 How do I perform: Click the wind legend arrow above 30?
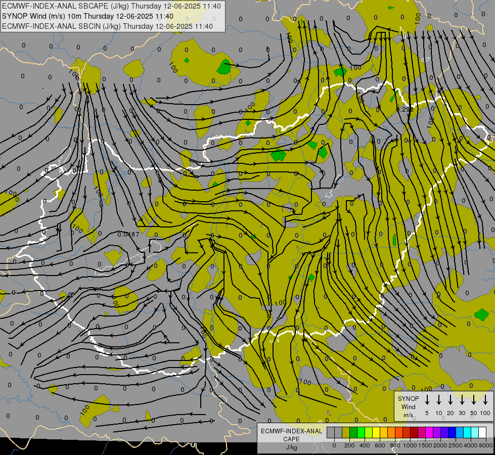tap(462, 400)
